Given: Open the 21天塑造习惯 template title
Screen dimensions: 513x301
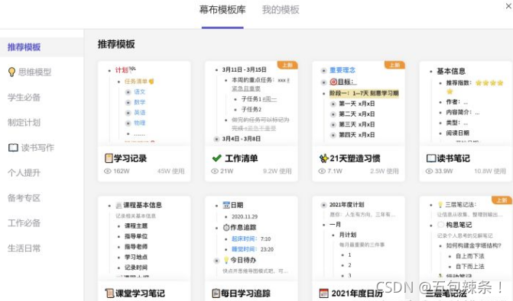Looking at the screenshot, I should pyautogui.click(x=355, y=159).
